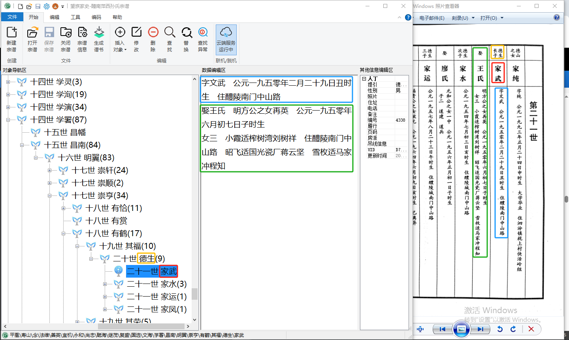Screen dimensions: 569x340
Task: Switch to the 开始 ribbon tab
Action: pyautogui.click(x=34, y=17)
